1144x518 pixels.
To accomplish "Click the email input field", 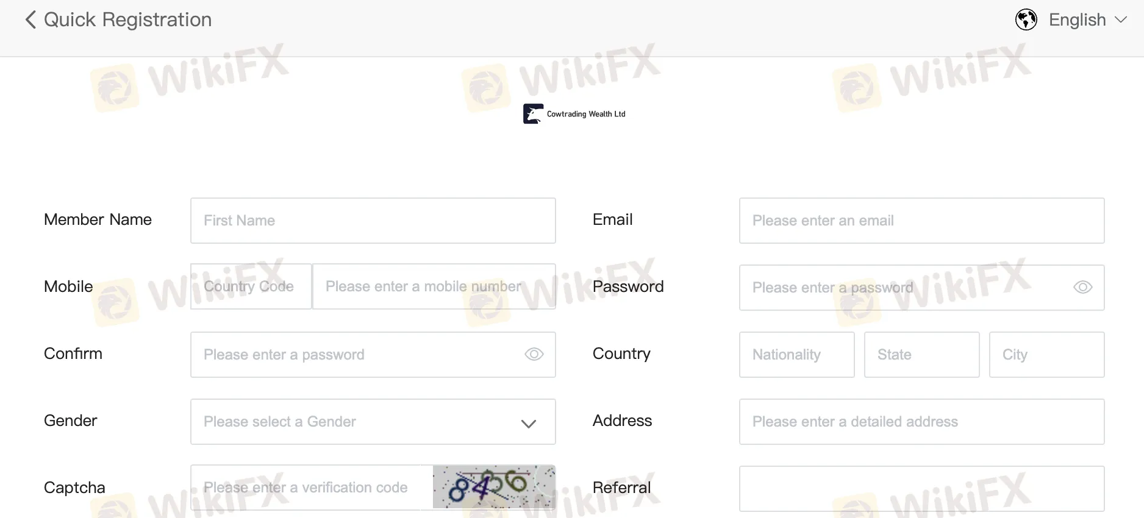I will coord(922,221).
